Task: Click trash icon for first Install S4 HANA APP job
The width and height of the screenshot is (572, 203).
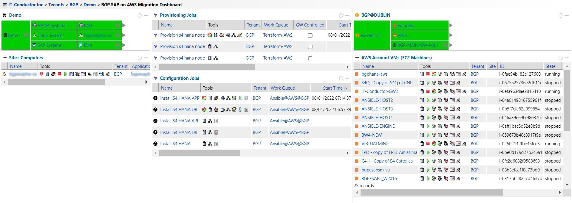Action: [x=210, y=98]
